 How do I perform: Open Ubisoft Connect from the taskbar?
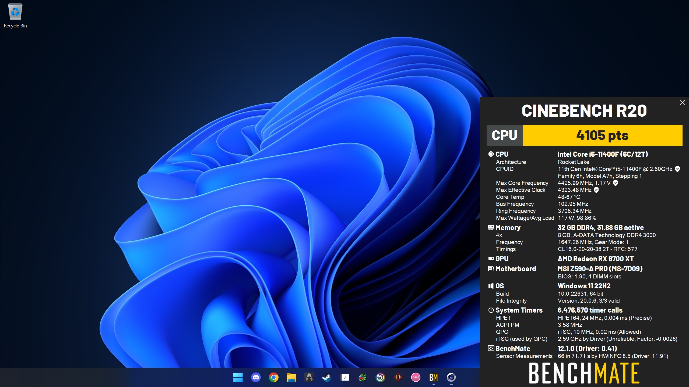pos(380,377)
